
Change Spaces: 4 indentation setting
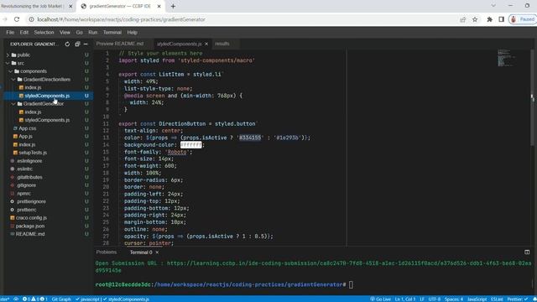click(x=454, y=299)
